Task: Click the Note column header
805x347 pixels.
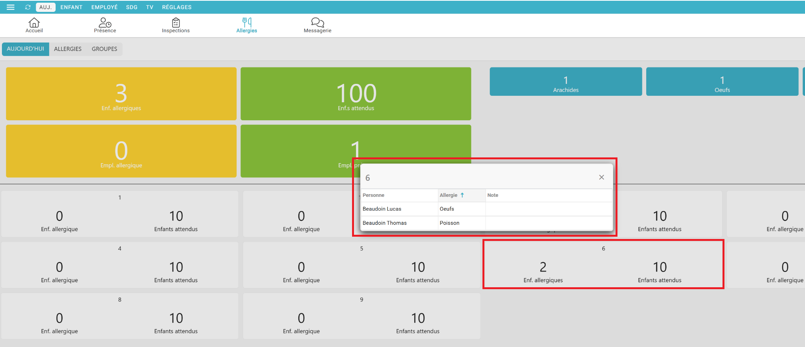Action: point(493,195)
